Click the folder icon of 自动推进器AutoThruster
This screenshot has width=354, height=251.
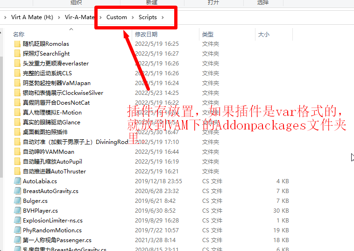point(17,172)
